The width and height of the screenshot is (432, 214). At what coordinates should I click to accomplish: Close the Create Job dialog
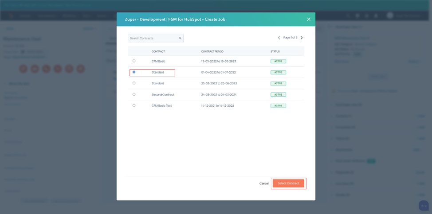coord(309,19)
